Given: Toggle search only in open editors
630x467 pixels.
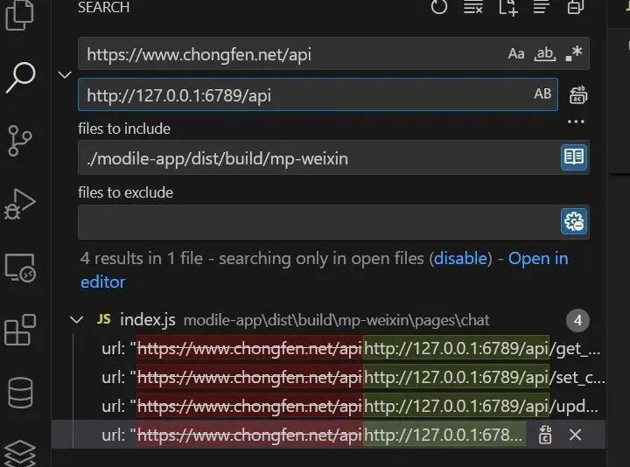Looking at the screenshot, I should click(574, 157).
